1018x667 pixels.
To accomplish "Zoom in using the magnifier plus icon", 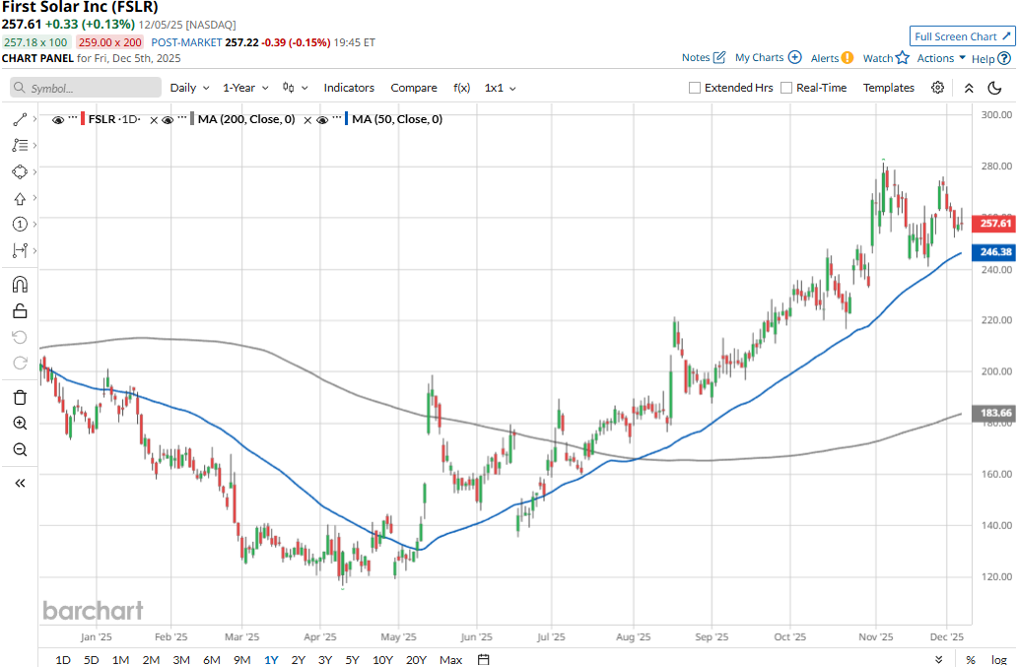I will pyautogui.click(x=20, y=424).
